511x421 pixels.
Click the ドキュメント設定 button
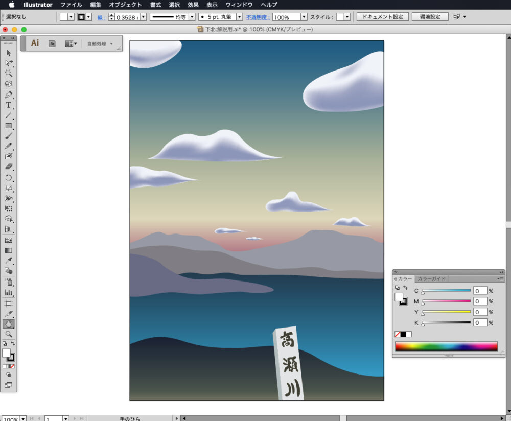coord(382,17)
